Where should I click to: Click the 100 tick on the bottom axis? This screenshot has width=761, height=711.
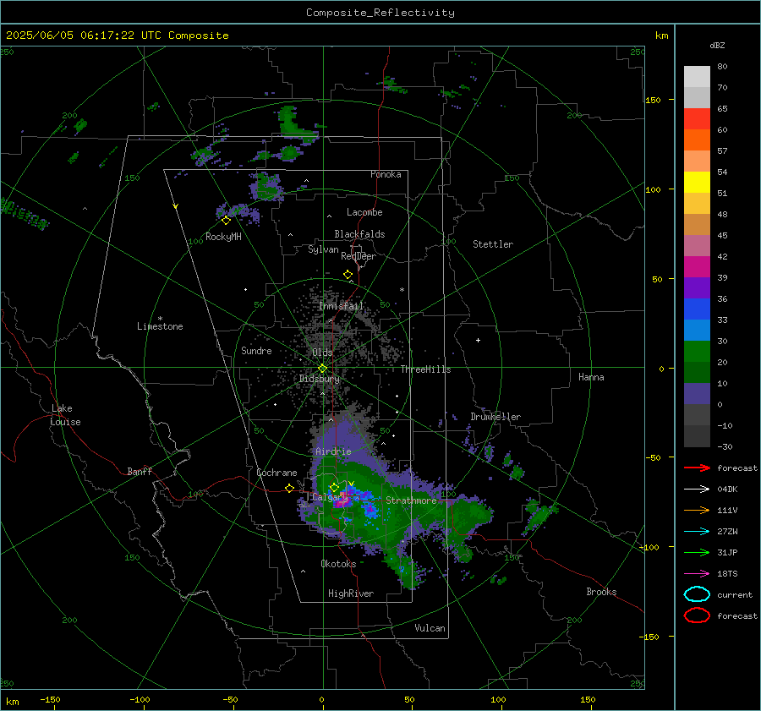498,699
